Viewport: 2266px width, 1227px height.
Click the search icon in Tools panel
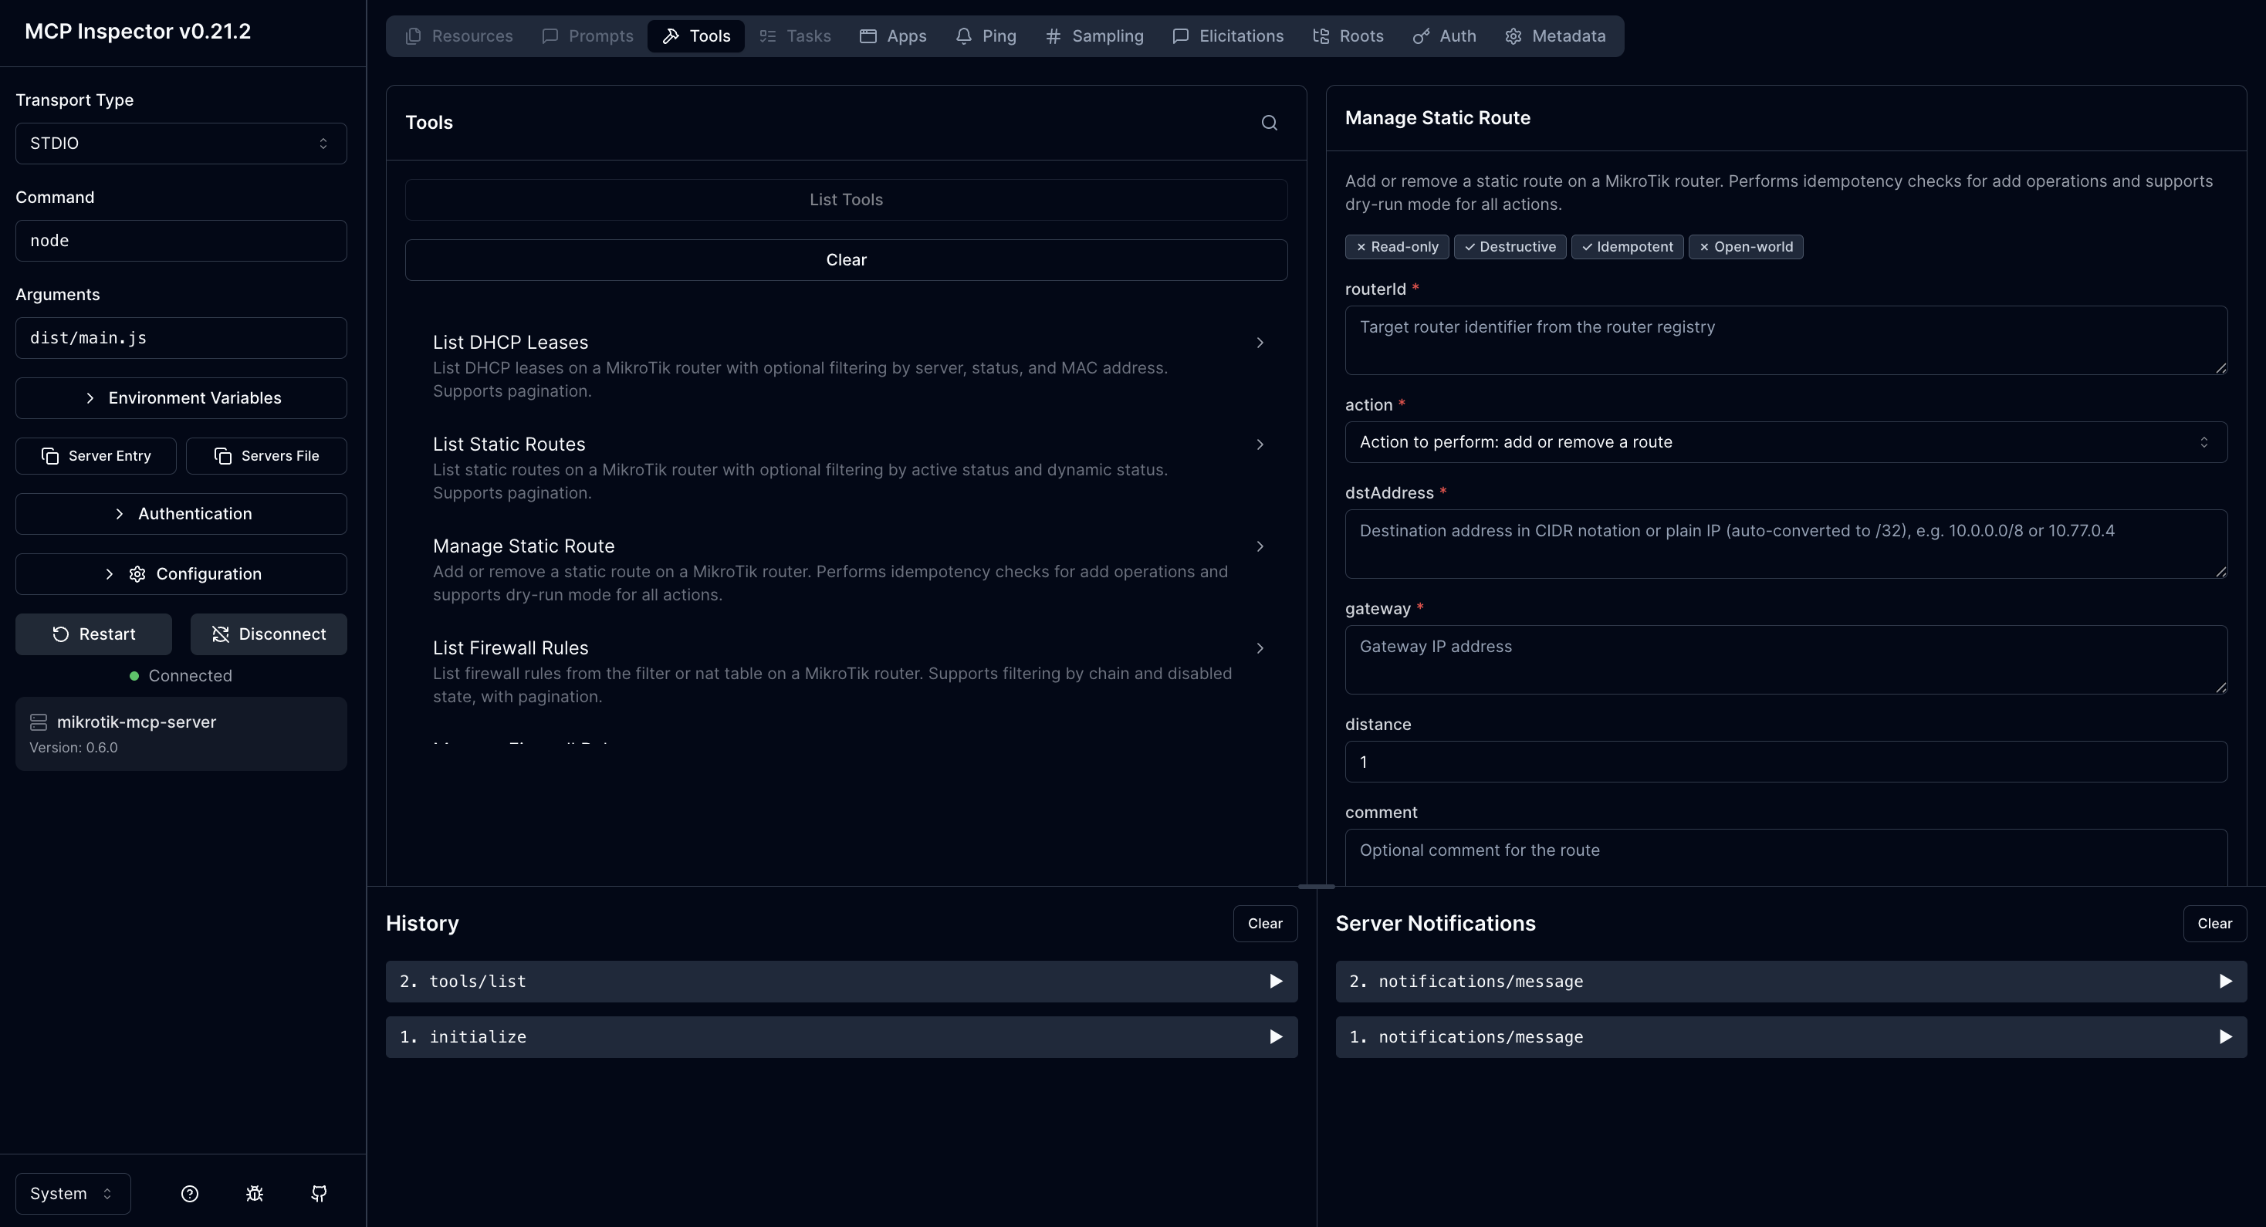[1269, 123]
